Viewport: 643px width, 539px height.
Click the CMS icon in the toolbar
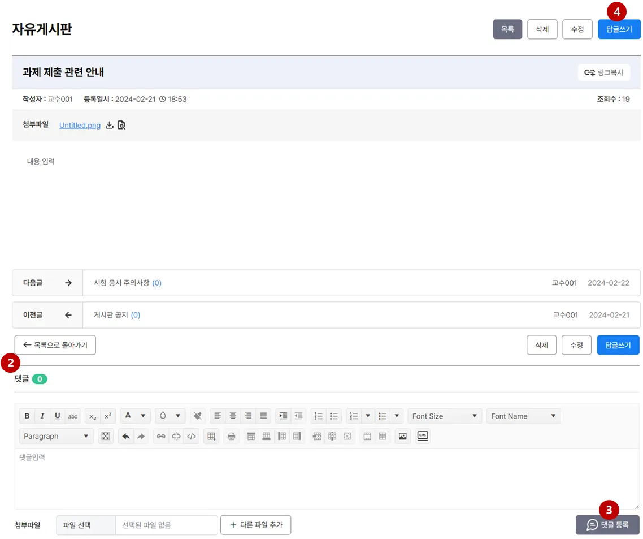click(423, 436)
